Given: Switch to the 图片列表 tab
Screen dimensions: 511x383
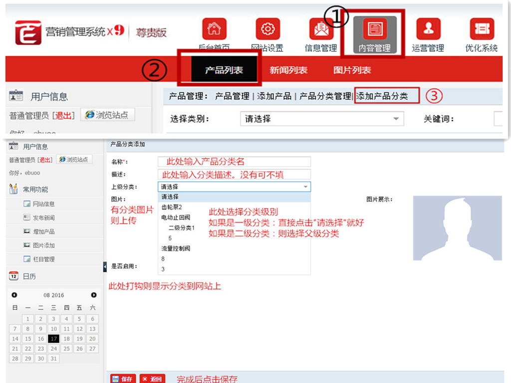Looking at the screenshot, I should click(x=352, y=70).
